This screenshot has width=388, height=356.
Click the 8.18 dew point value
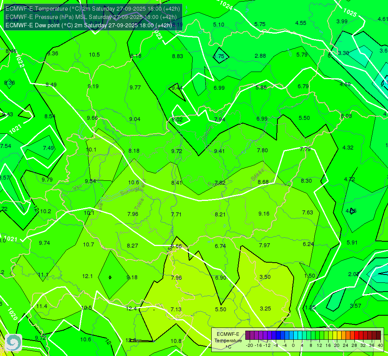[134, 150]
